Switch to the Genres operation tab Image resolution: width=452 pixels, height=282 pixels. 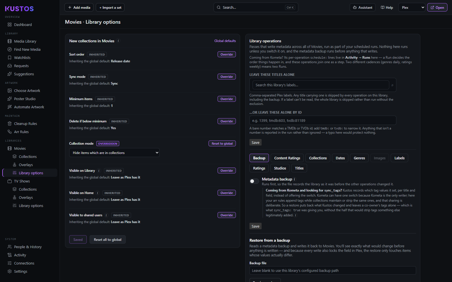(x=359, y=158)
